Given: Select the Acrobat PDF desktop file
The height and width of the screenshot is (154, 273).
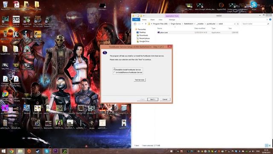Looking at the screenshot, I should [16, 6].
